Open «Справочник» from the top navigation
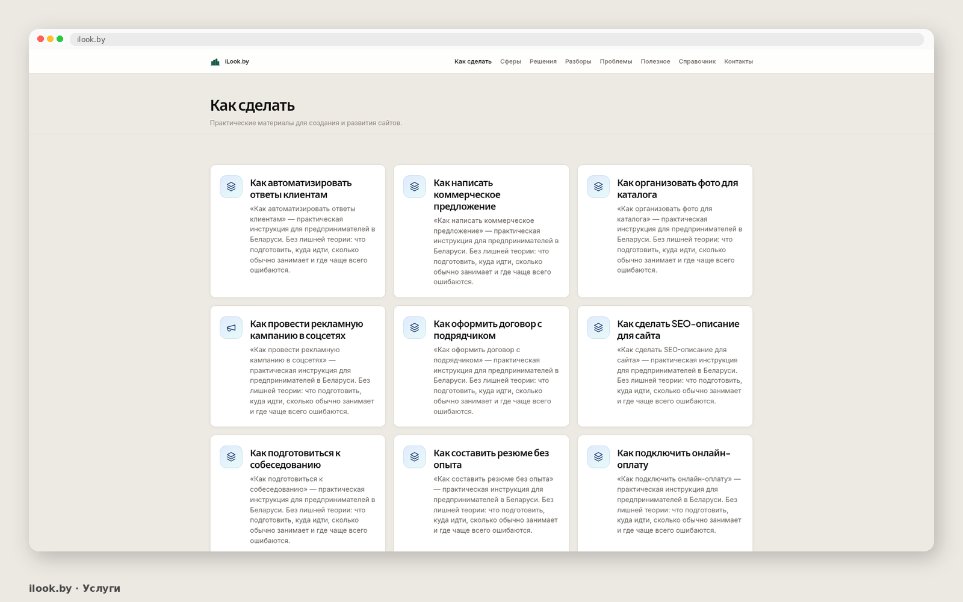Viewport: 963px width, 602px height. 697,61
